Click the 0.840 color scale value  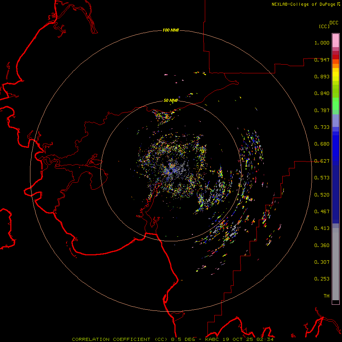tap(322, 93)
